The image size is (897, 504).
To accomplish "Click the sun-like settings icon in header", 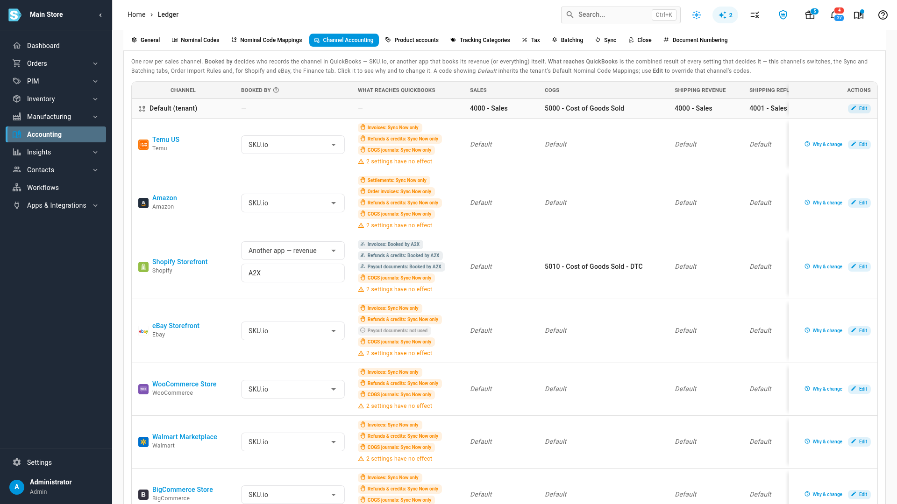I will [697, 15].
